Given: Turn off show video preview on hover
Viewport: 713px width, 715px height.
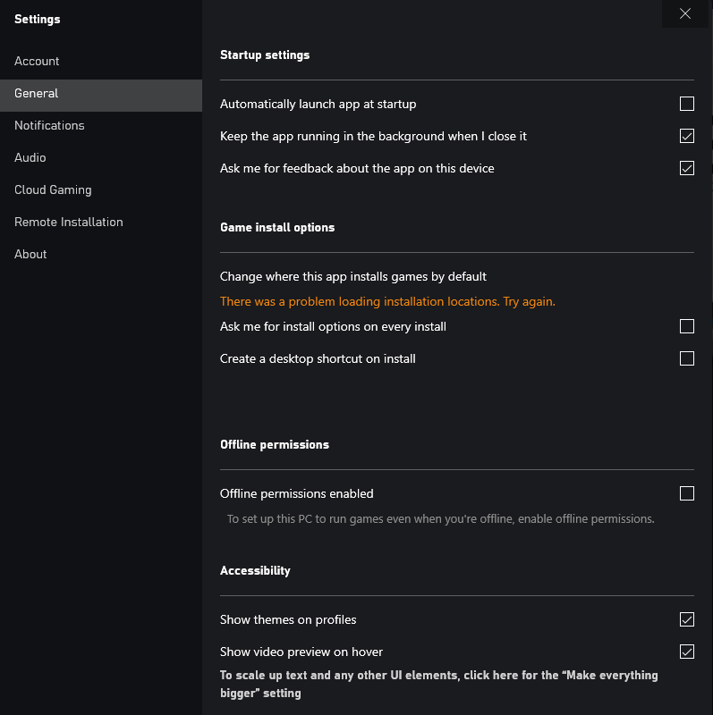Looking at the screenshot, I should click(x=687, y=652).
